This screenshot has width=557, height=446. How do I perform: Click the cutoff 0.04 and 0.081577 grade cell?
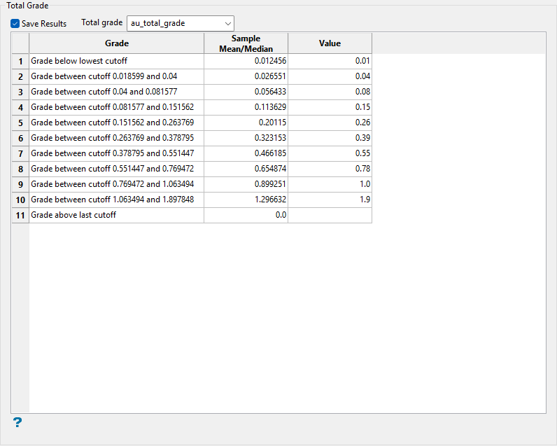pos(116,92)
